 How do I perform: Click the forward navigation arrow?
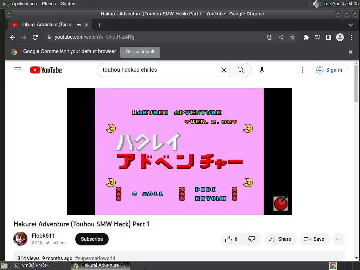tap(24, 37)
